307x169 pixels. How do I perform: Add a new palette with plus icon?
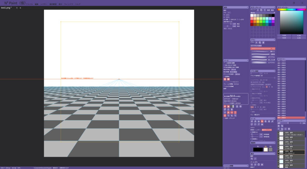click(x=258, y=10)
